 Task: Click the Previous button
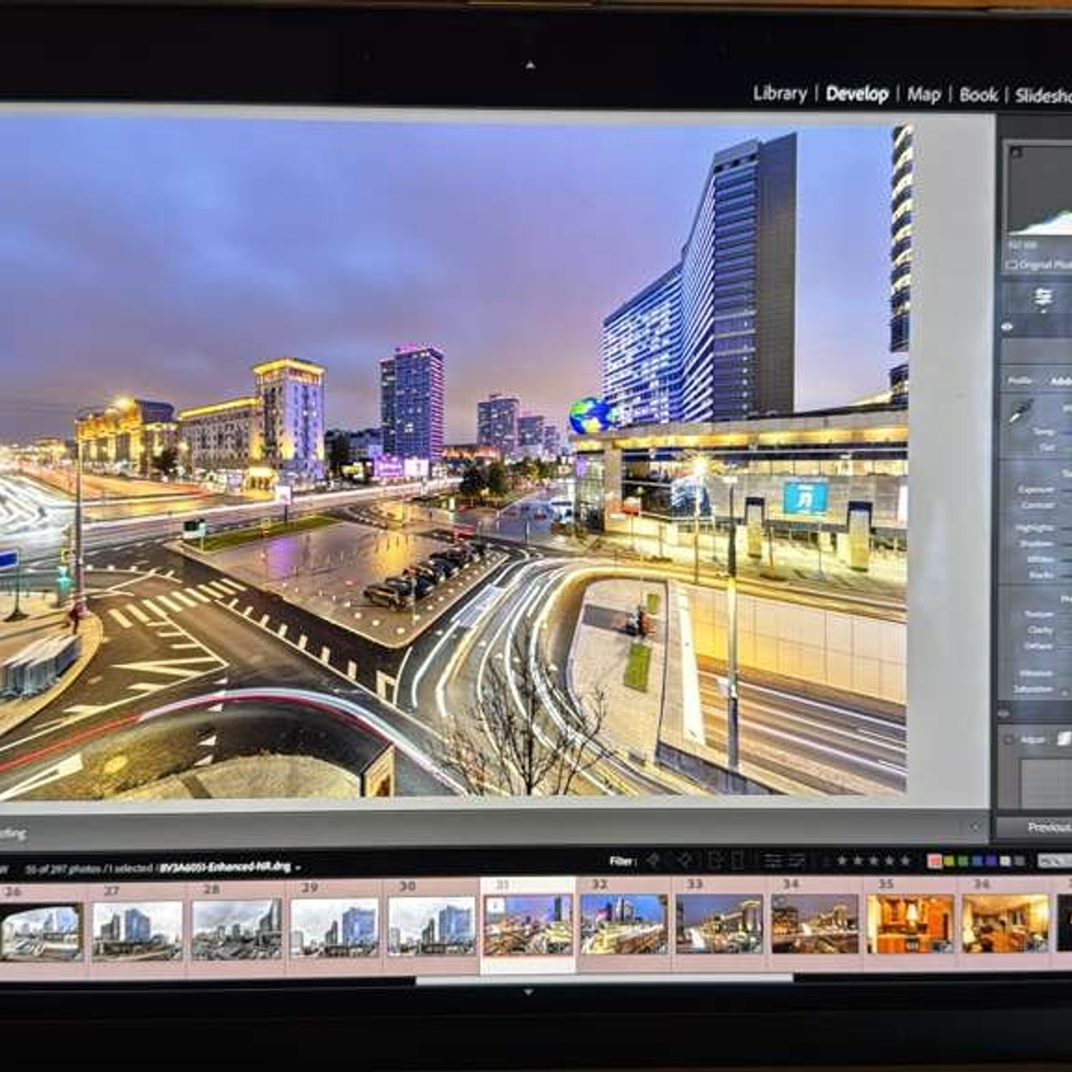click(x=1047, y=827)
